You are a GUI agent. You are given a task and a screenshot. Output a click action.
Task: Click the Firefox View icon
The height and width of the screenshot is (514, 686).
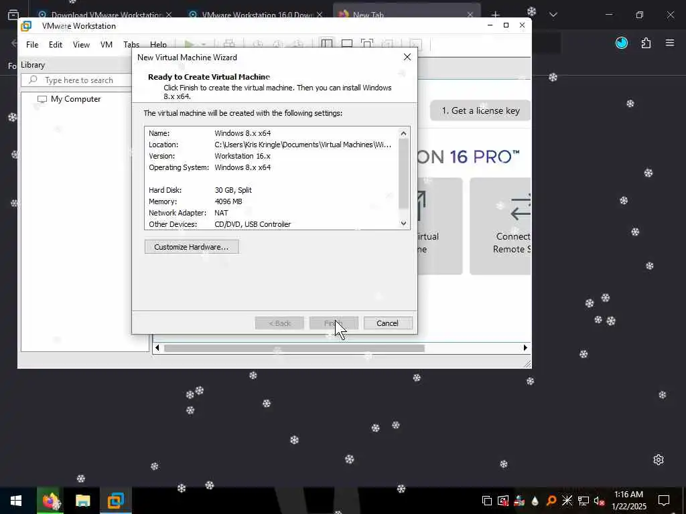(13, 15)
